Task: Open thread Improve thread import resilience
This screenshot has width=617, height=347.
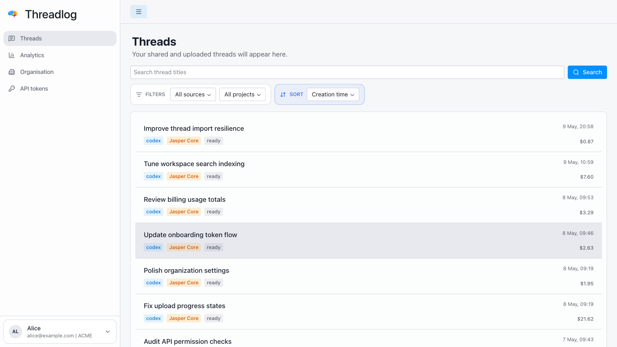Action: point(369,134)
